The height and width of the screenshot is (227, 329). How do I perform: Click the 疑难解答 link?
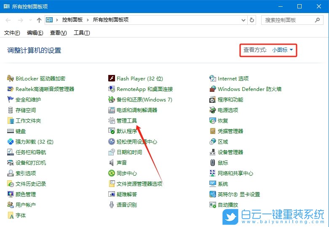(x=127, y=194)
